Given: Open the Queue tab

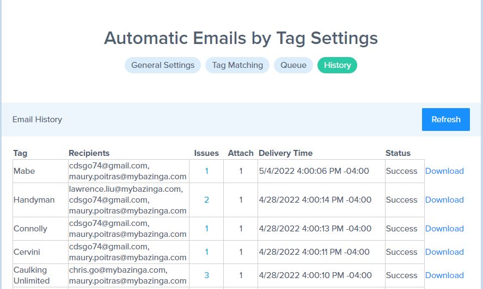Looking at the screenshot, I should [294, 65].
